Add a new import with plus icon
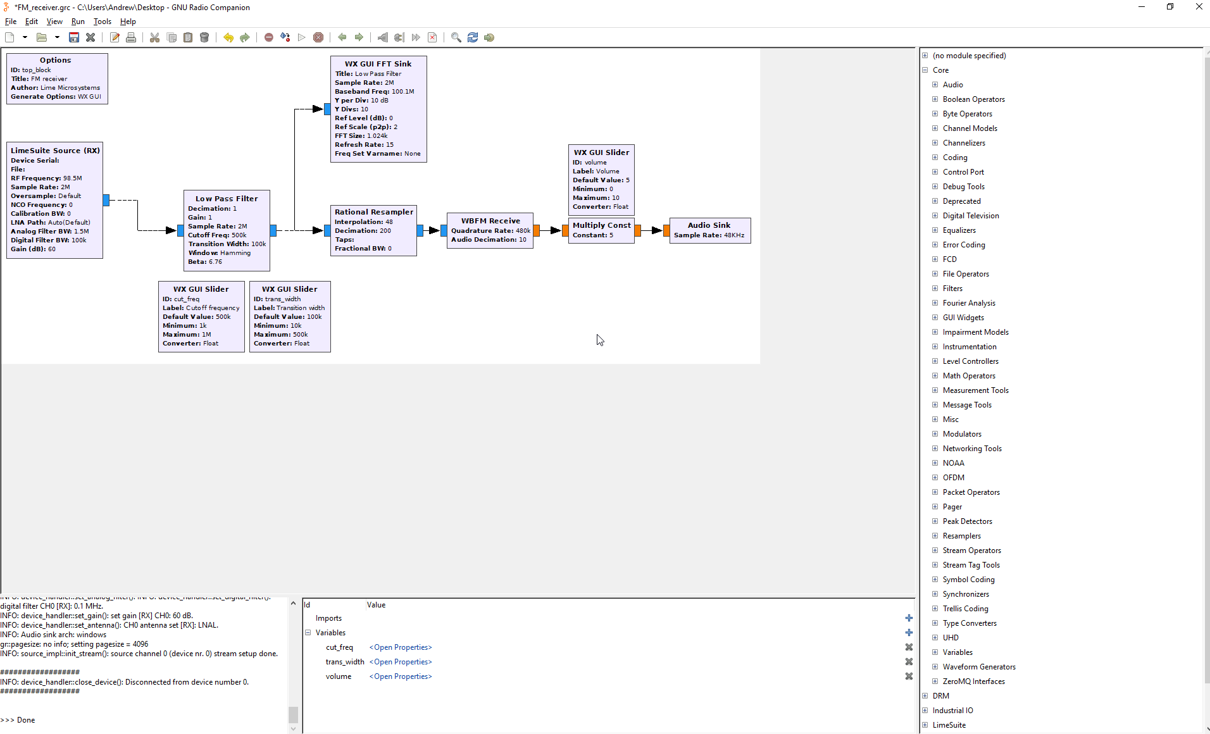 pos(909,618)
